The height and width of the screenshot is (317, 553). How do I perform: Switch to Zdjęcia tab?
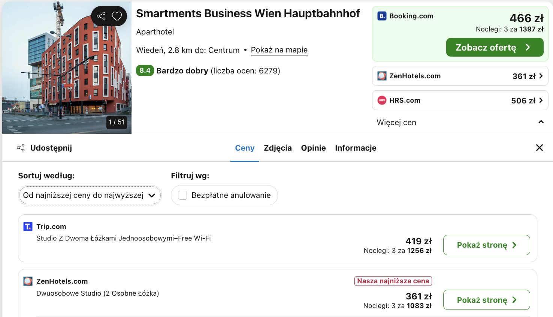click(x=278, y=148)
